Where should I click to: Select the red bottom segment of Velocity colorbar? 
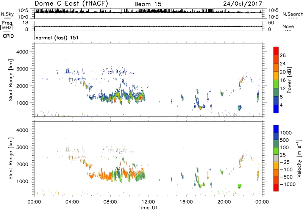pos(276,188)
